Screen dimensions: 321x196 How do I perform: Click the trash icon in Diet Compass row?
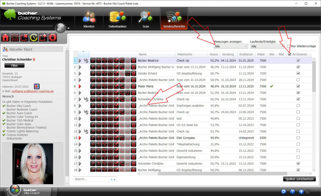pyautogui.click(x=134, y=138)
